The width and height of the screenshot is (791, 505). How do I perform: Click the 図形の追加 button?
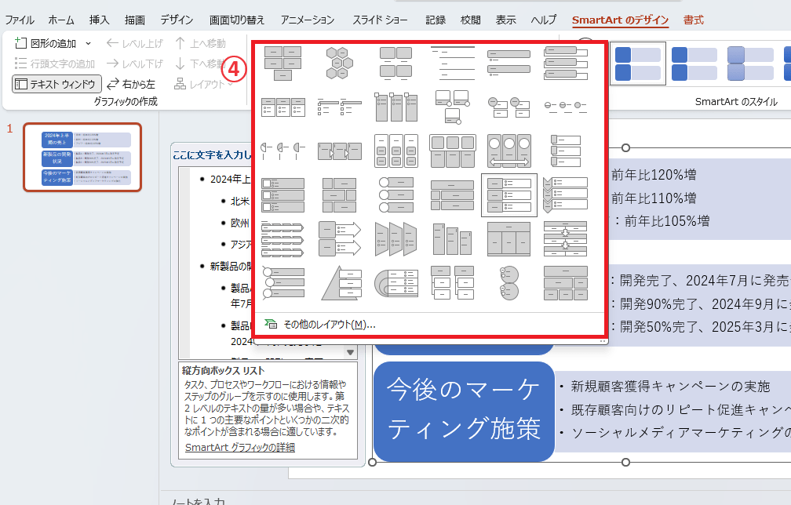[x=46, y=44]
